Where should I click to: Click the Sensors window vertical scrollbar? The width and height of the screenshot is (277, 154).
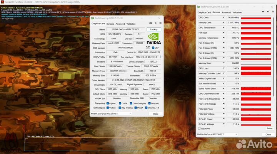click(274, 57)
